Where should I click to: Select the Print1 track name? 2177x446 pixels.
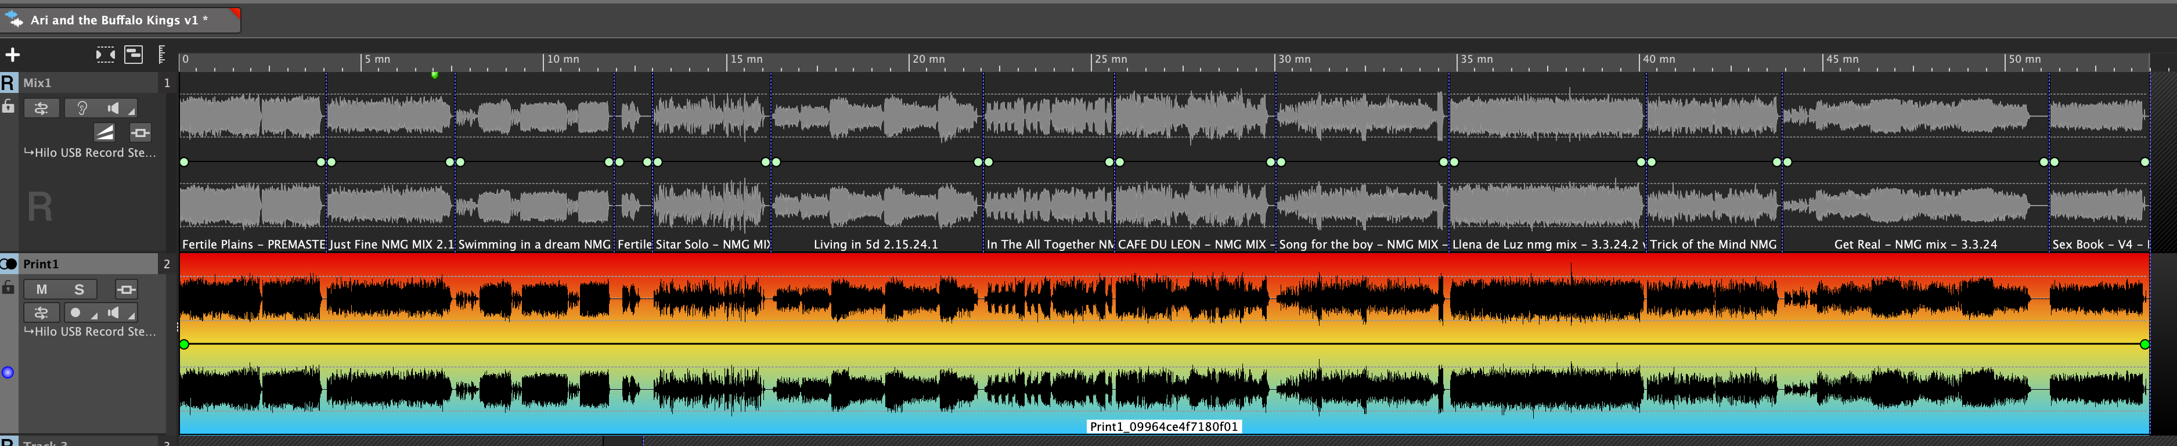[41, 264]
